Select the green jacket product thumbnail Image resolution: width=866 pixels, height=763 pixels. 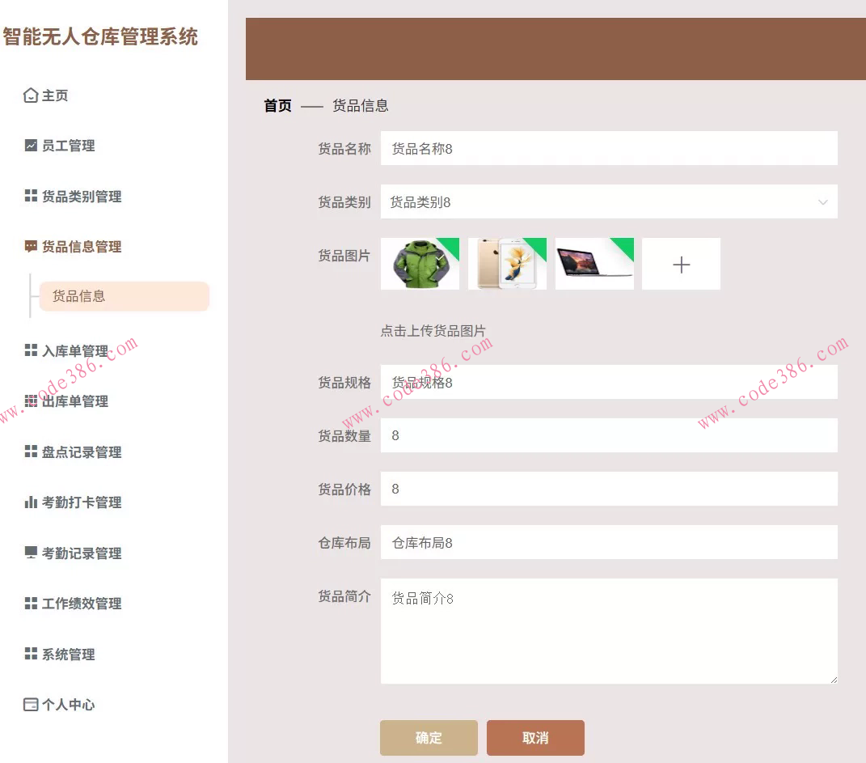pyautogui.click(x=420, y=264)
